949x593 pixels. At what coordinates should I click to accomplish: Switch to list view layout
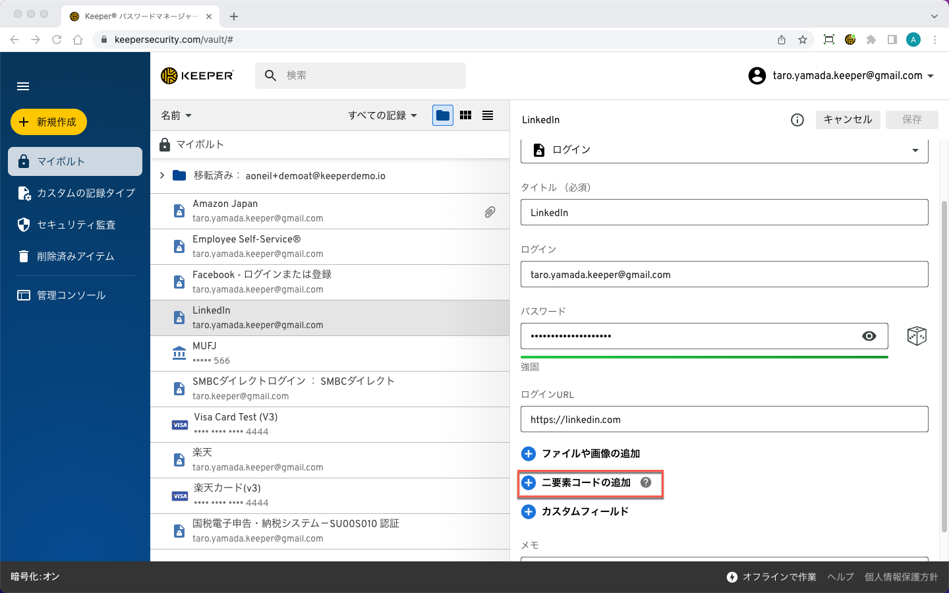488,115
